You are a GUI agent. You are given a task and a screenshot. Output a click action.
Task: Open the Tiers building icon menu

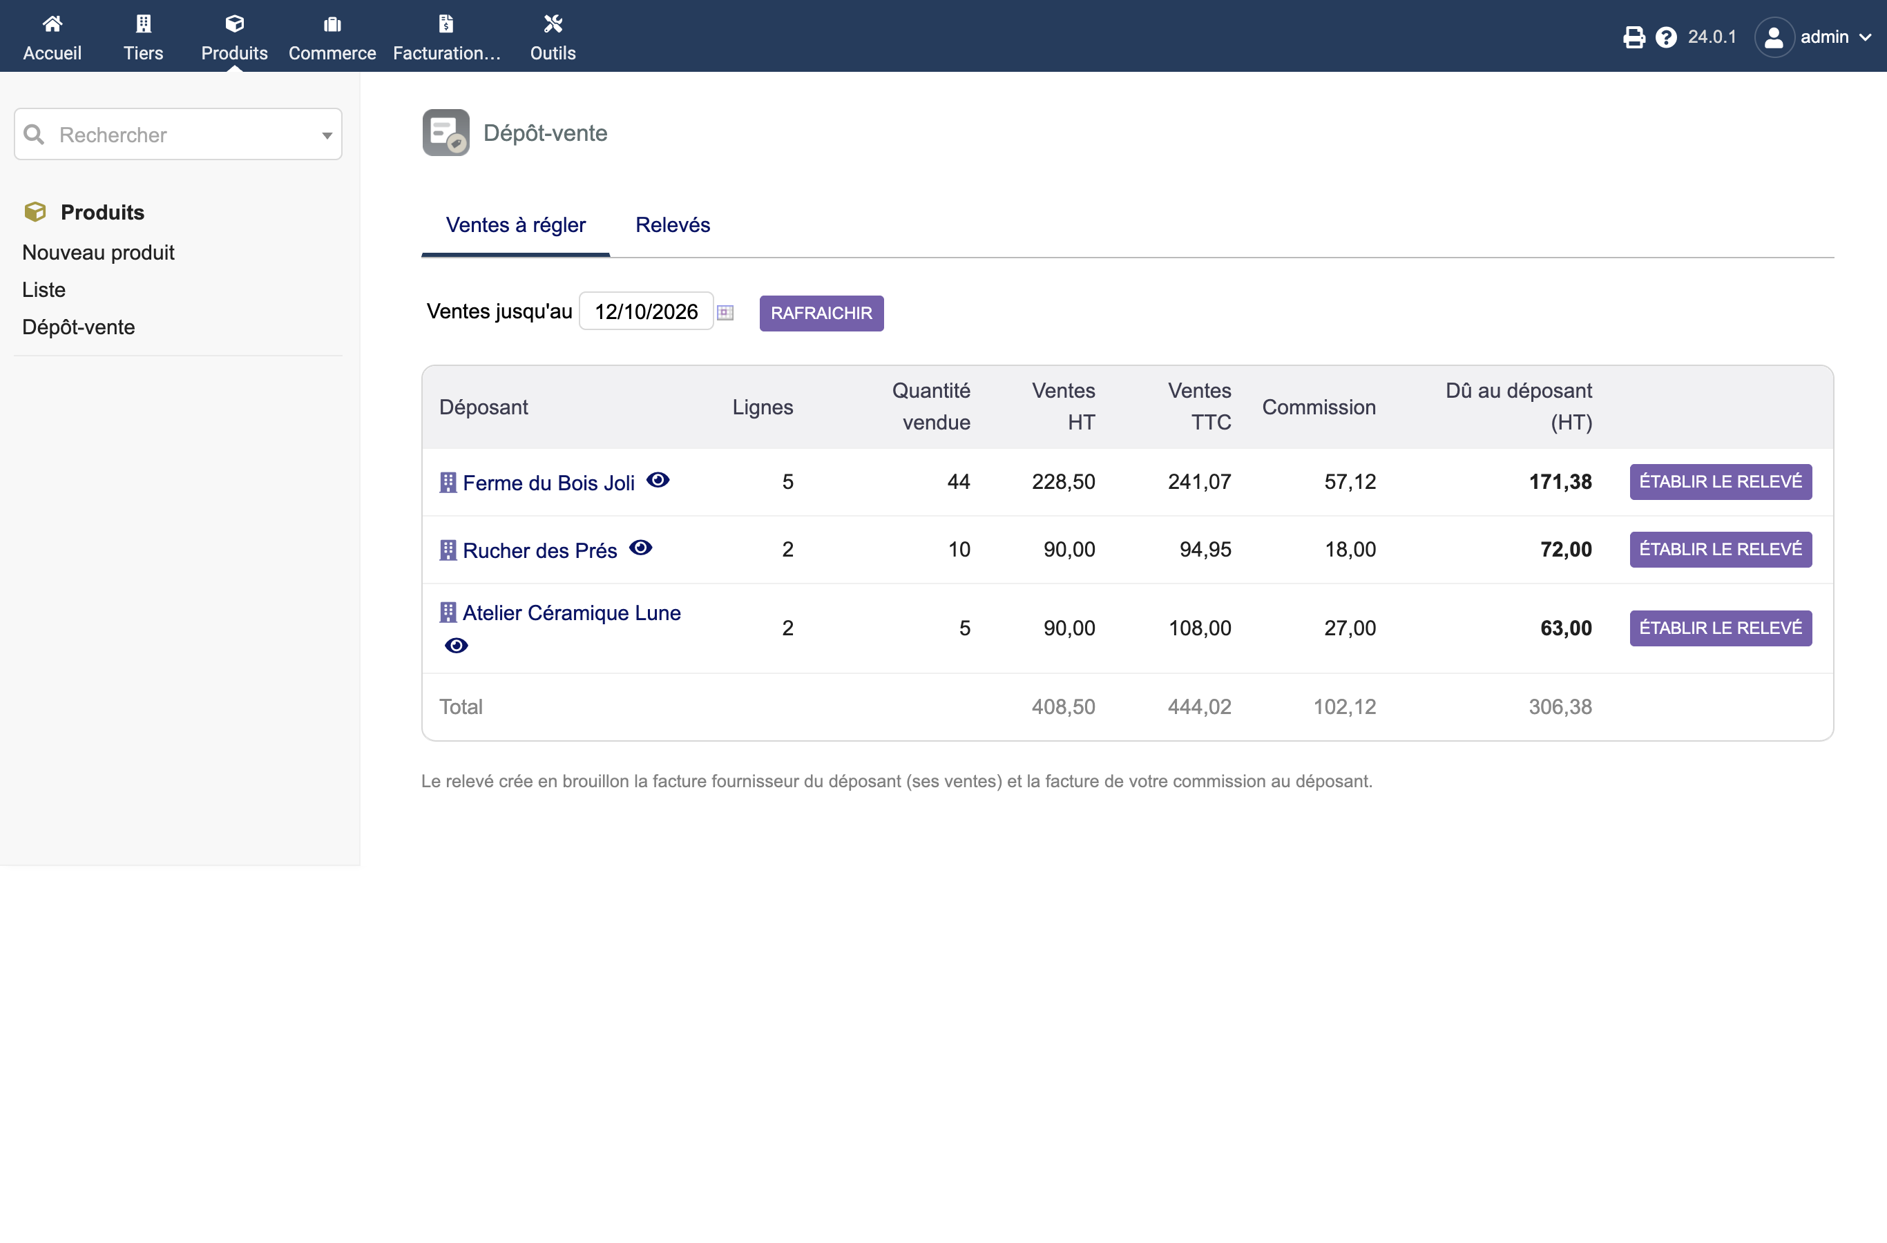pyautogui.click(x=144, y=23)
